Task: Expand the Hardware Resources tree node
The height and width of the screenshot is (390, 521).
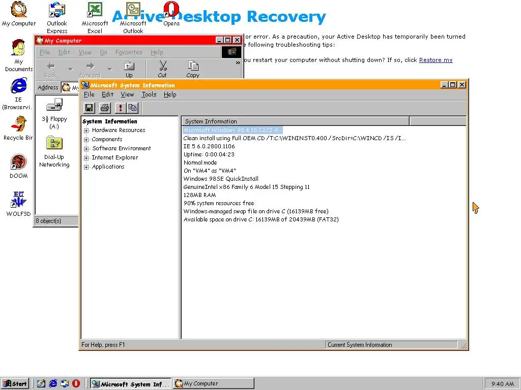Action: (x=86, y=131)
